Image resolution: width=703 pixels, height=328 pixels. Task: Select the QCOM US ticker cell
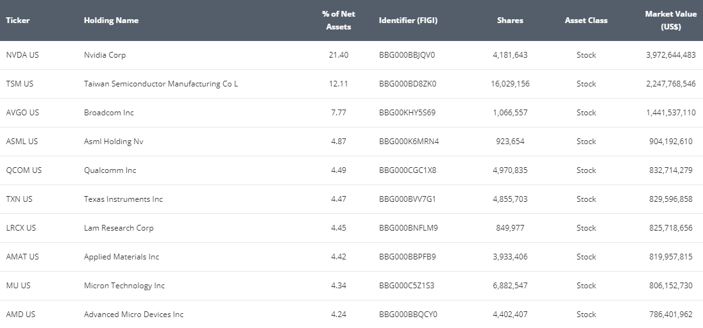pyautogui.click(x=24, y=170)
